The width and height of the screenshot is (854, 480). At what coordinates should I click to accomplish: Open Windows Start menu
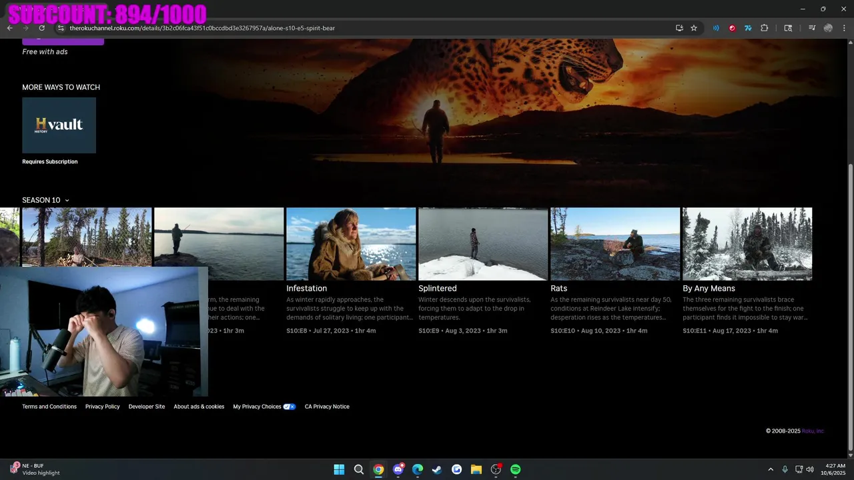pyautogui.click(x=339, y=469)
